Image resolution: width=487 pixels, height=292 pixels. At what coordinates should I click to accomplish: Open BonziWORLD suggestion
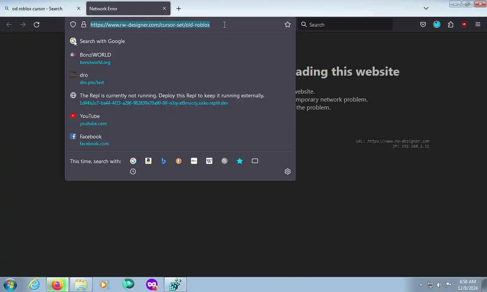click(180, 58)
